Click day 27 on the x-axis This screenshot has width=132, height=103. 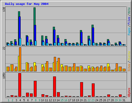108,100
